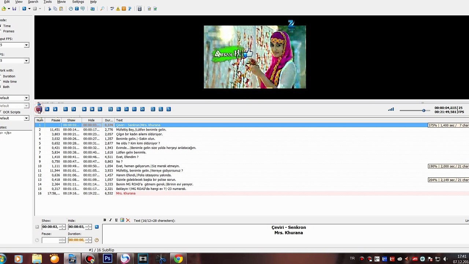Click the Cut scissors icon in toolbar
This screenshot has height=264, width=469.
pyautogui.click(x=49, y=9)
